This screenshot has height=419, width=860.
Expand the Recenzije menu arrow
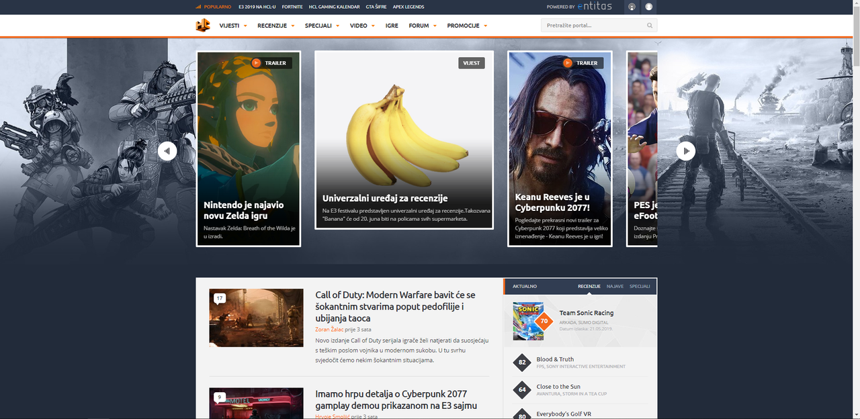click(x=293, y=26)
